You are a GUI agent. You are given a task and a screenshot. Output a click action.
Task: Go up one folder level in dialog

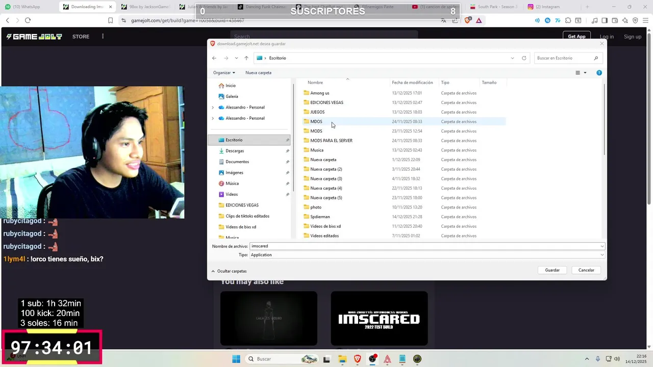[246, 58]
